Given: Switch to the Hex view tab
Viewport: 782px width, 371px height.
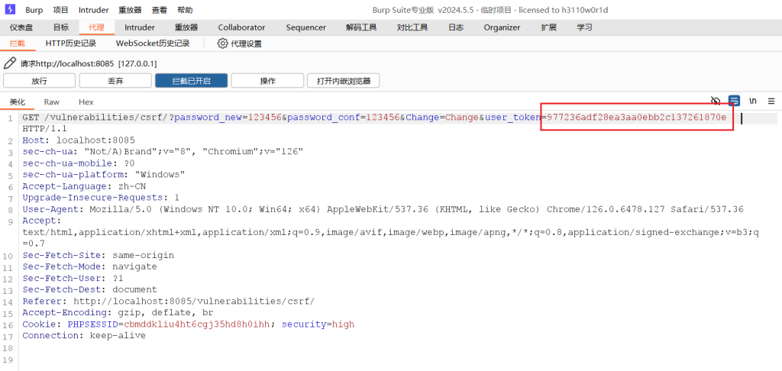Looking at the screenshot, I should [86, 102].
